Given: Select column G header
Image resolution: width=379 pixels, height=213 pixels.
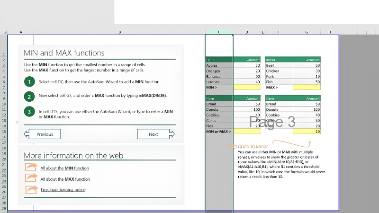Looking at the screenshot, I should 307,32.
